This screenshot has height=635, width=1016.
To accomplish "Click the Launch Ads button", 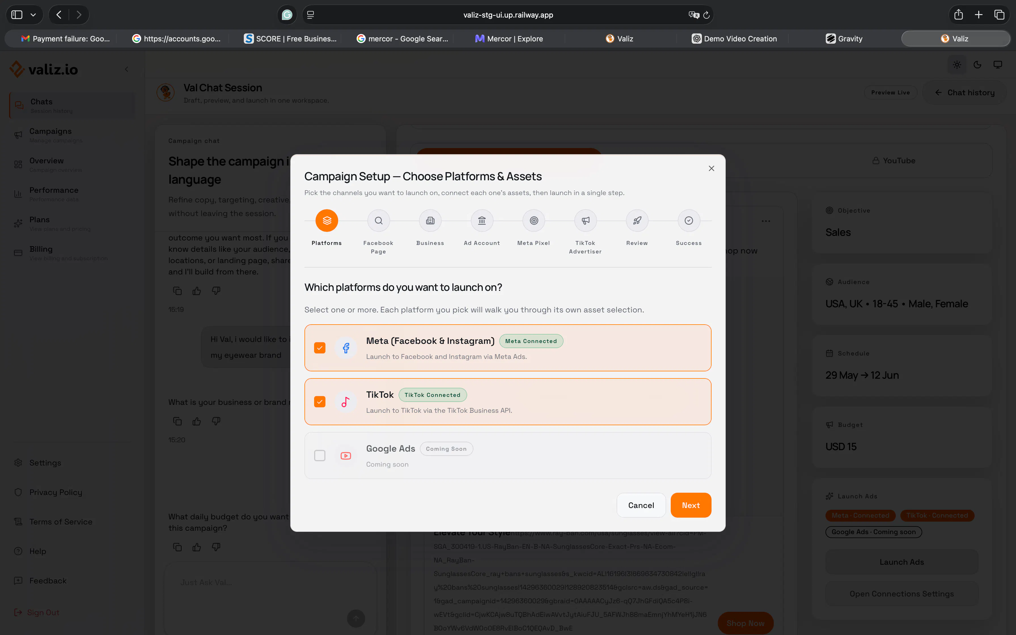I will coord(901,562).
